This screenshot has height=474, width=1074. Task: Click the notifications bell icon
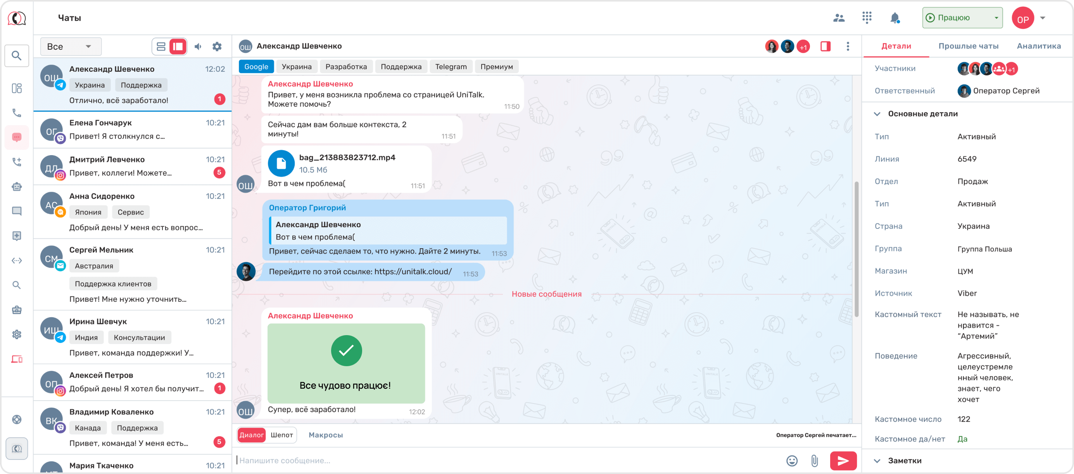pyautogui.click(x=894, y=18)
